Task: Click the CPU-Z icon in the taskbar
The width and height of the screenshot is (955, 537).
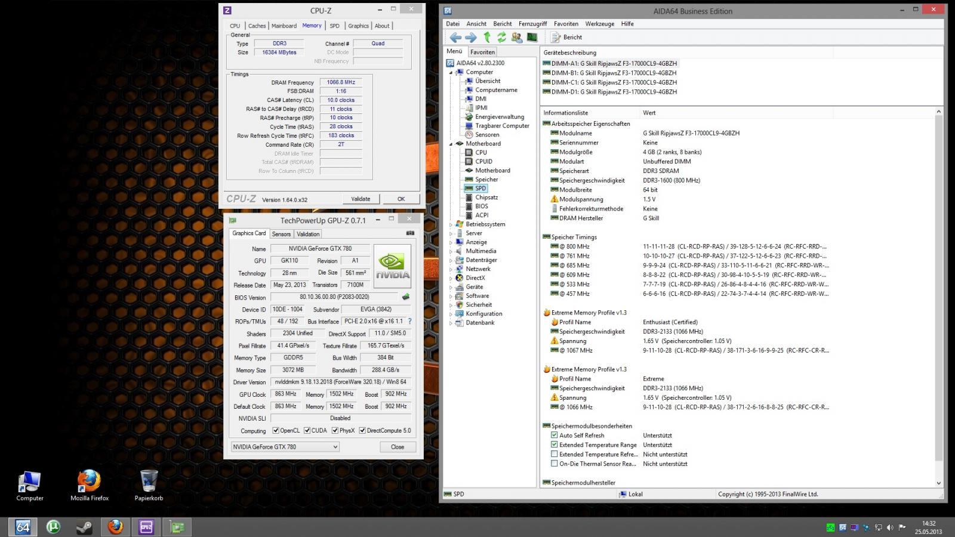Action: (146, 527)
